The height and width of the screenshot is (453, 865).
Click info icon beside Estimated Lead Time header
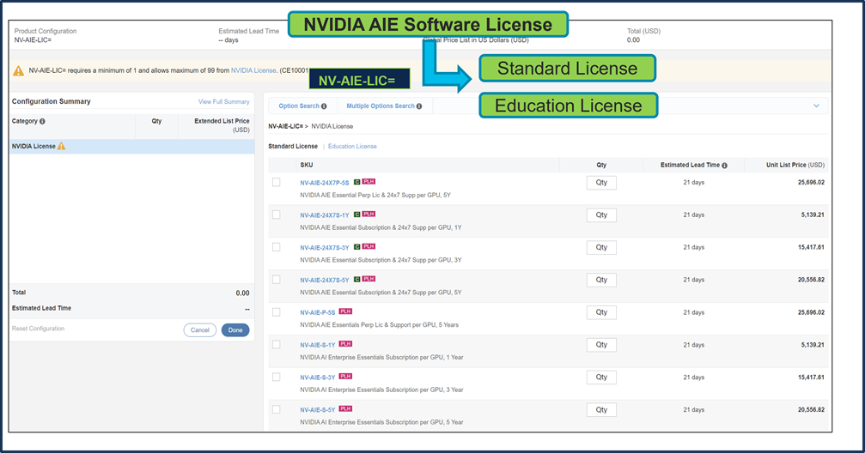[x=724, y=166]
